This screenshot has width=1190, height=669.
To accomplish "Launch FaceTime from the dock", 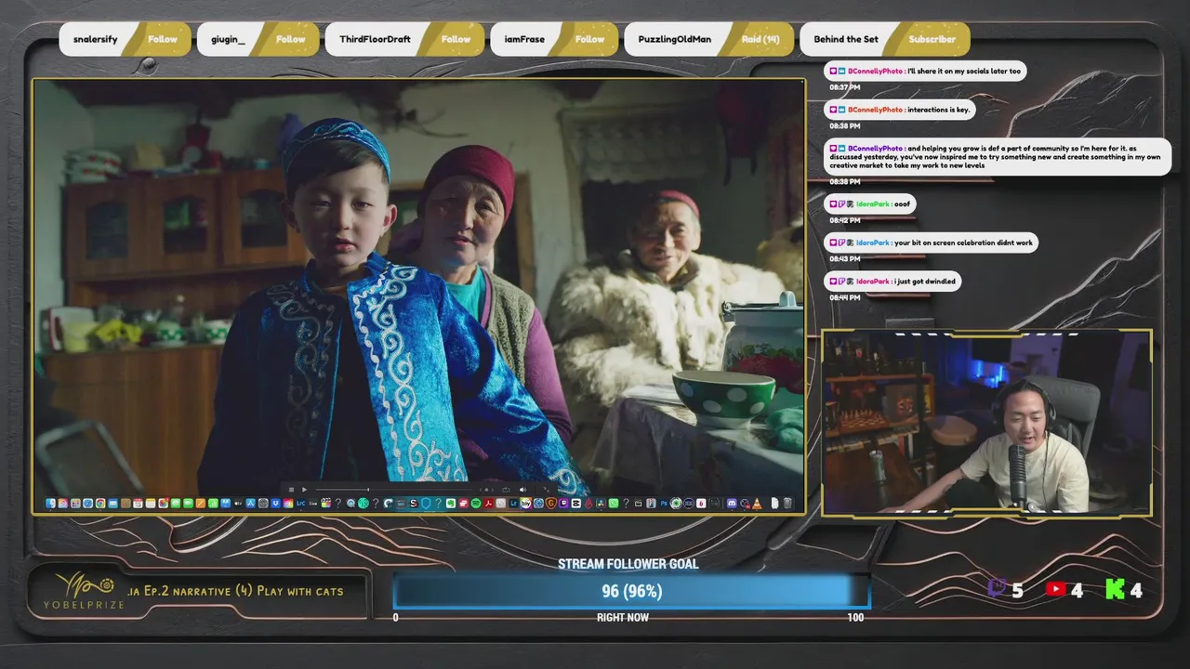I will point(188,503).
